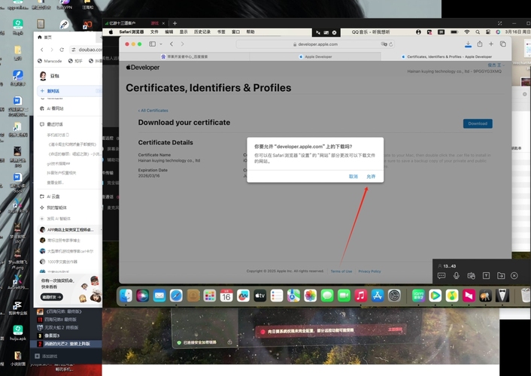This screenshot has height=376, width=531.
Task: Click file transfer folder icon in remote panel
Action: point(501,276)
